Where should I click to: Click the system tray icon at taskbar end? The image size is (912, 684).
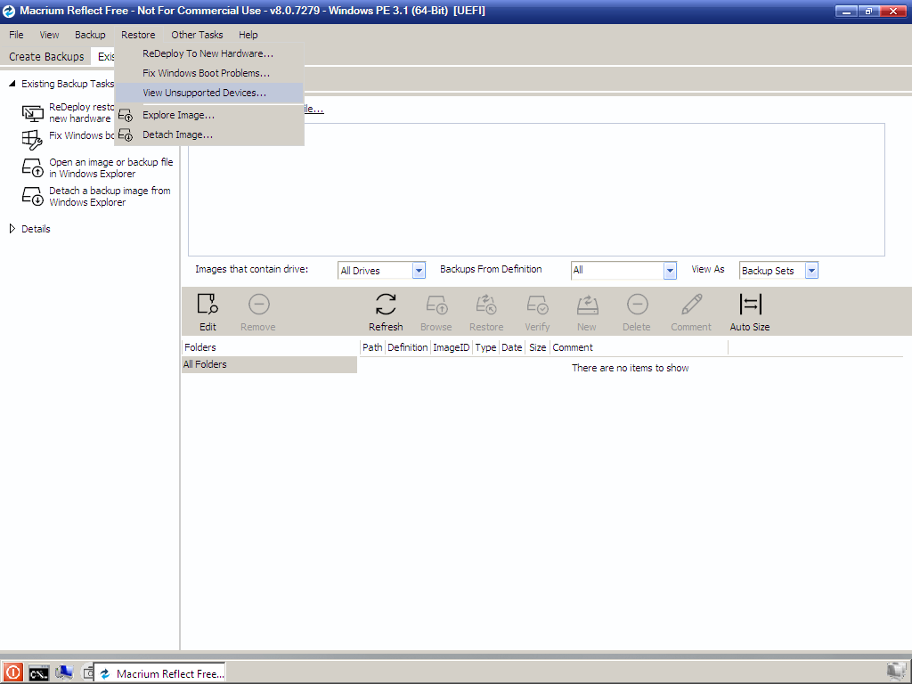tap(897, 672)
